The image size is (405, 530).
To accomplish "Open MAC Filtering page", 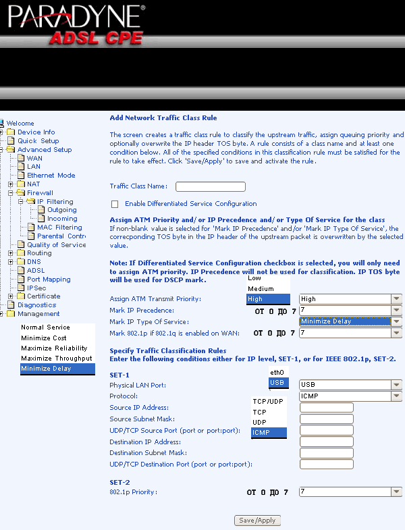I will click(59, 227).
